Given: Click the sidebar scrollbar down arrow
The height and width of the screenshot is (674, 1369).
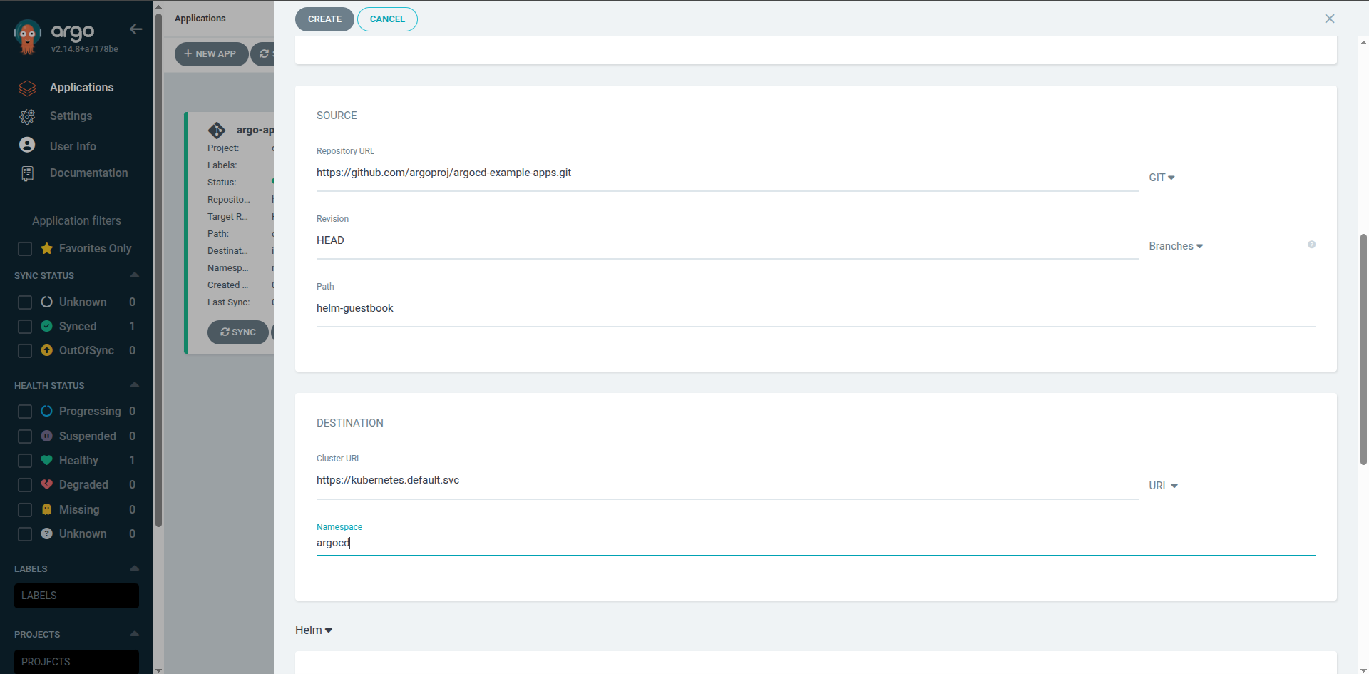Looking at the screenshot, I should point(158,670).
